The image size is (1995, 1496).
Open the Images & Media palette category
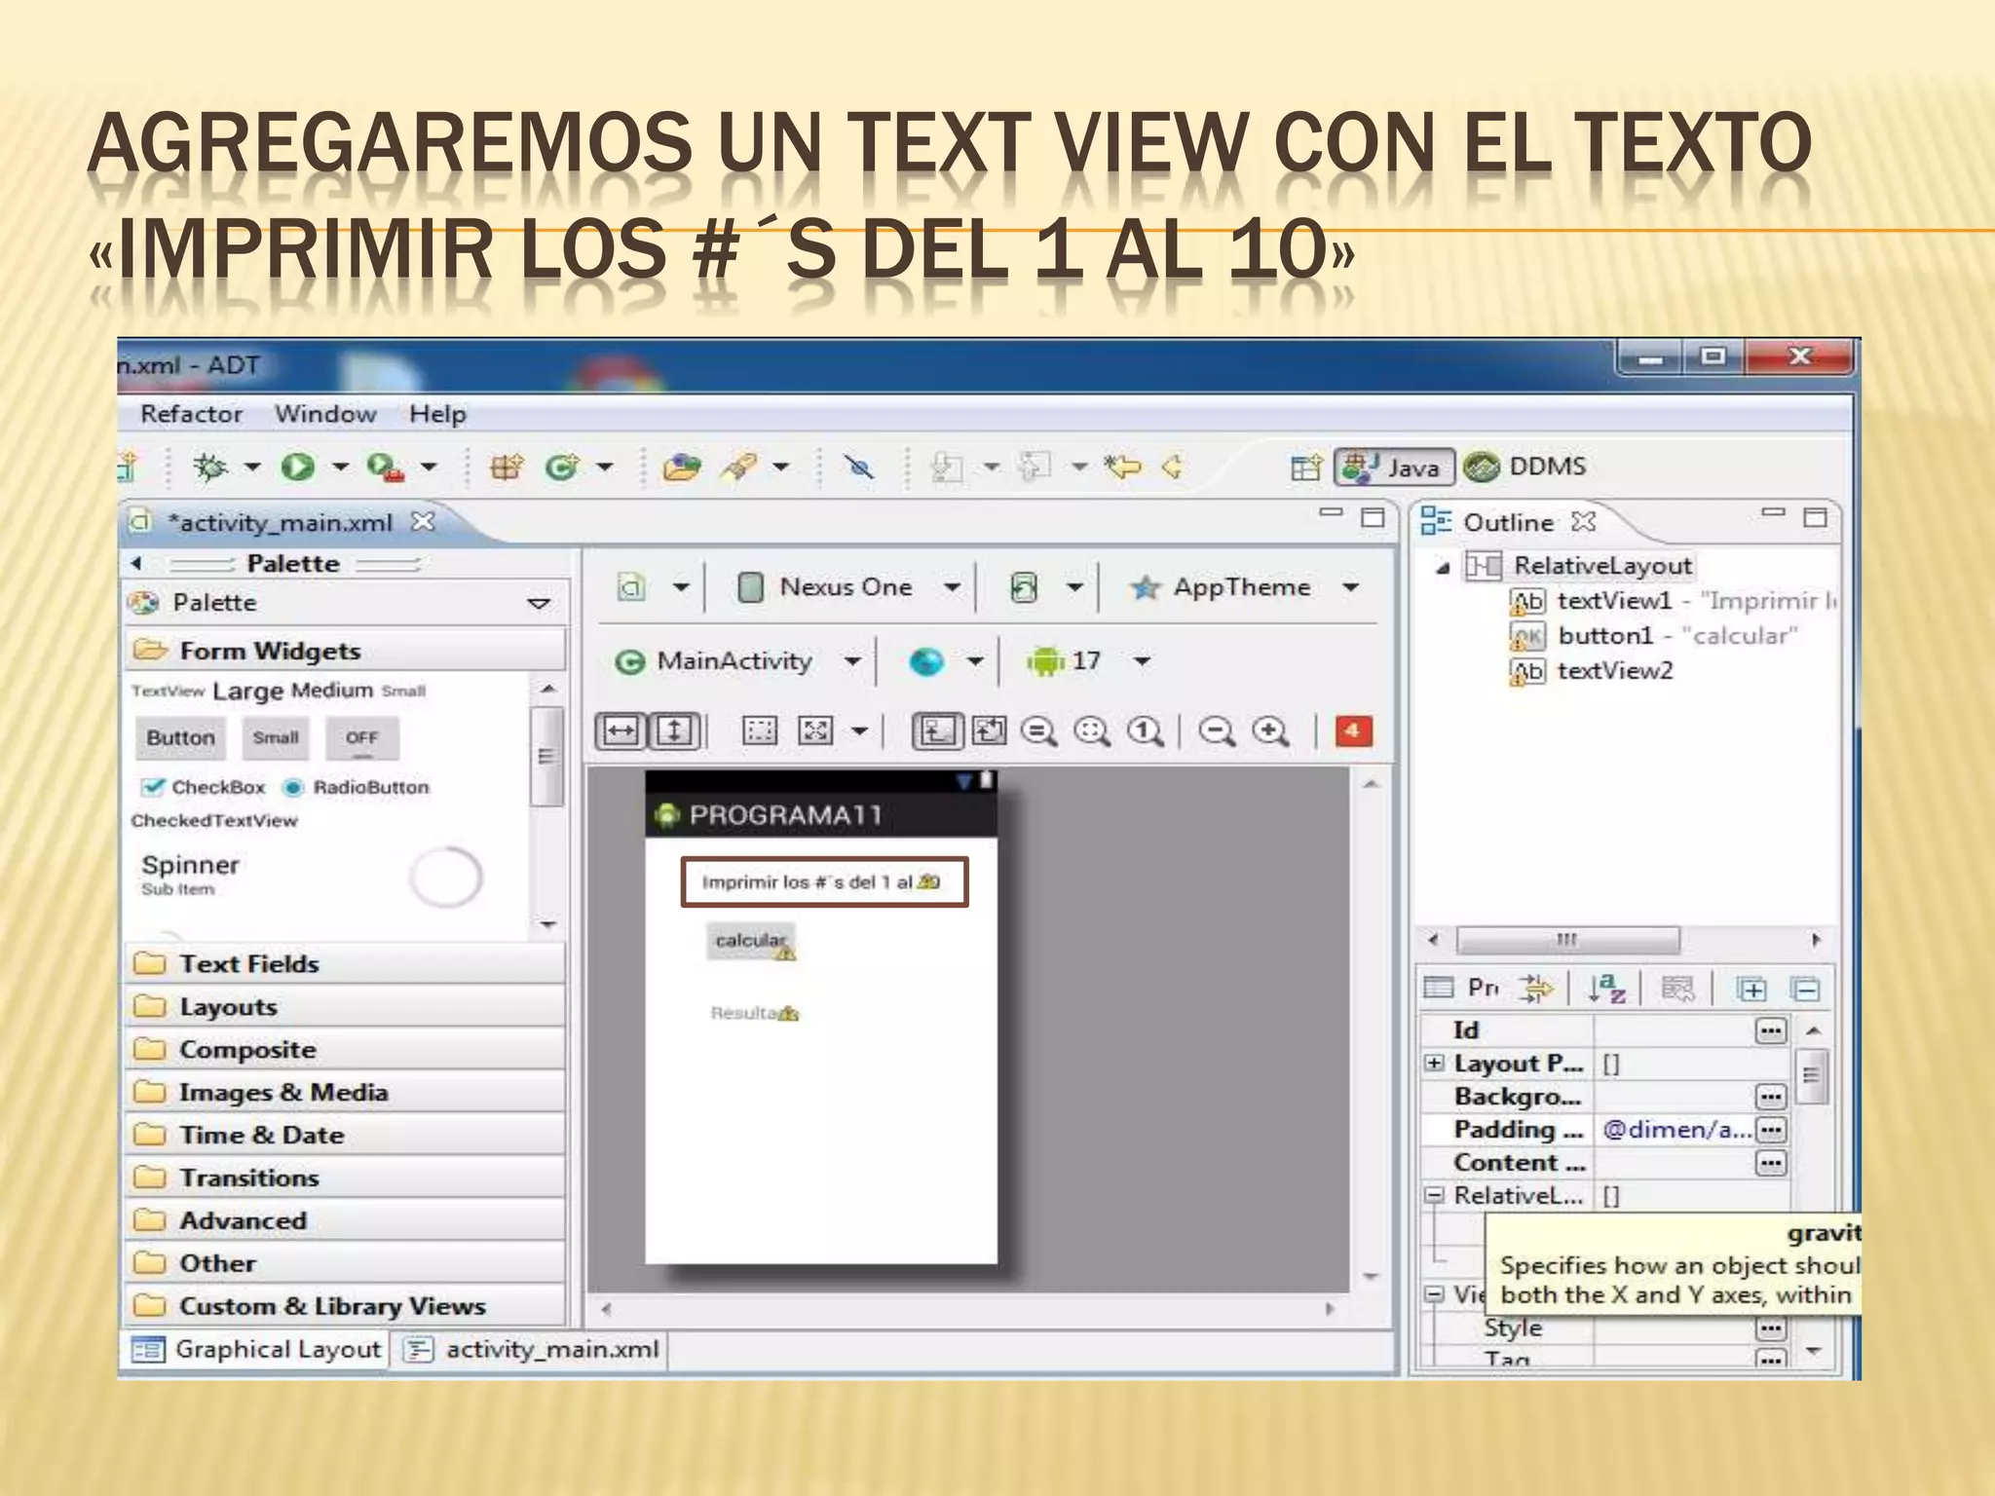click(x=345, y=1093)
